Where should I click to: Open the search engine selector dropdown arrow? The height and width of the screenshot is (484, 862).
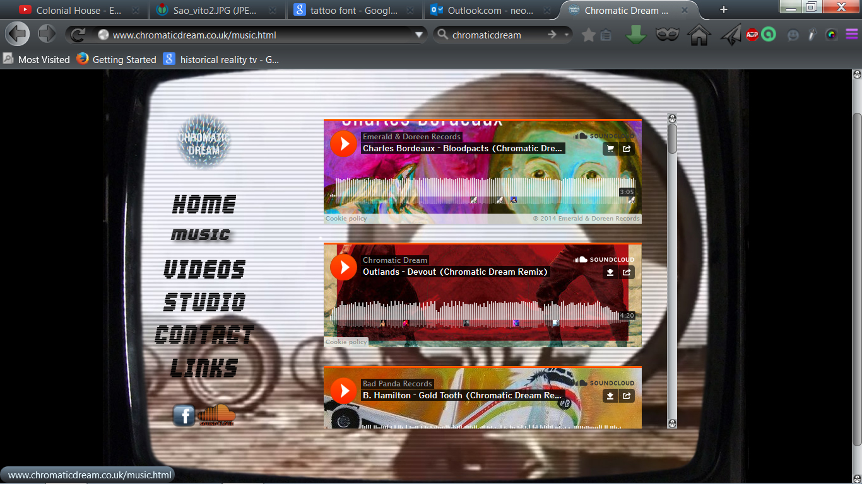point(567,35)
